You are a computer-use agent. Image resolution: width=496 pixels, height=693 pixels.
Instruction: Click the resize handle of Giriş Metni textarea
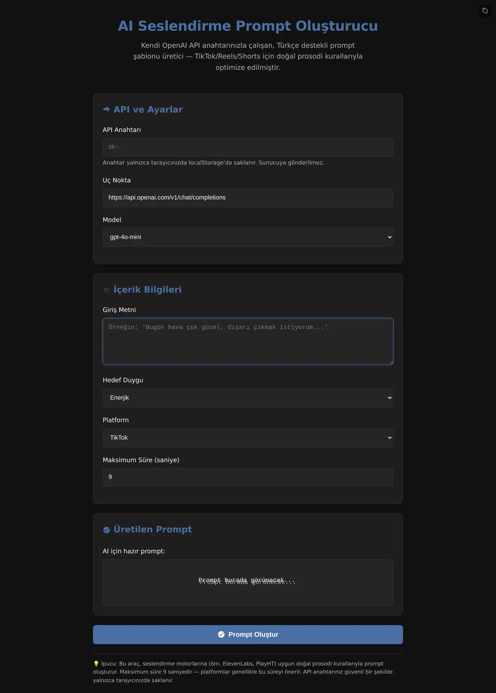(391, 362)
